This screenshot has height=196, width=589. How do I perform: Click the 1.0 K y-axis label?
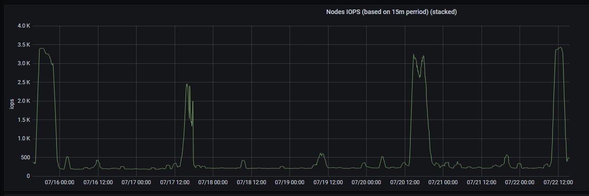click(24, 139)
